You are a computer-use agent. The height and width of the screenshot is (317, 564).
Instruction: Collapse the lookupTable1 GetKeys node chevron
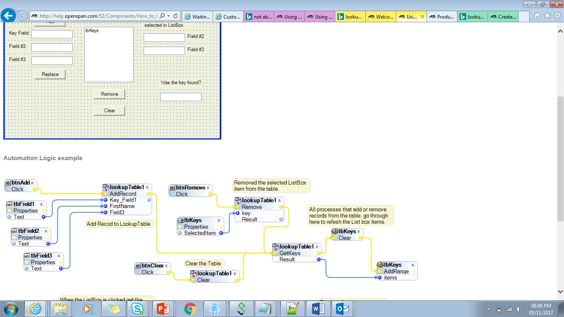[x=317, y=246]
